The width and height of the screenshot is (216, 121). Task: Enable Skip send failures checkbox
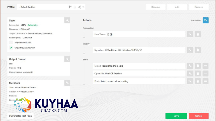pos(11,42)
